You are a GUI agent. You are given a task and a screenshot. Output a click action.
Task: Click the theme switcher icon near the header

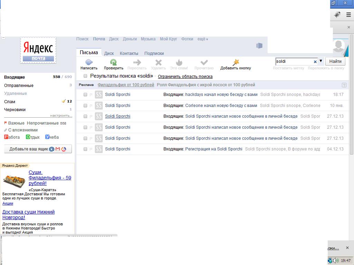tap(259, 46)
